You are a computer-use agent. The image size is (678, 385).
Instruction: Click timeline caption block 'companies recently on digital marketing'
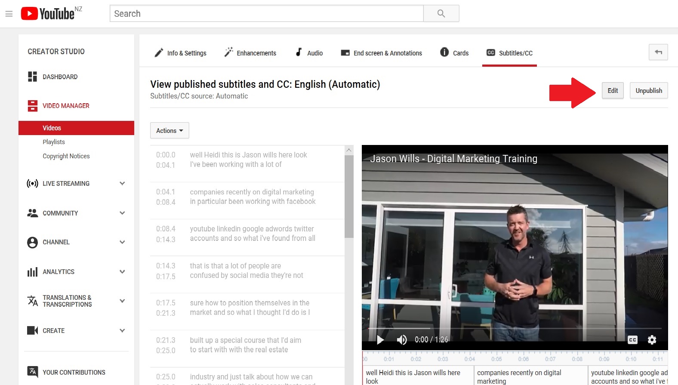(x=531, y=376)
